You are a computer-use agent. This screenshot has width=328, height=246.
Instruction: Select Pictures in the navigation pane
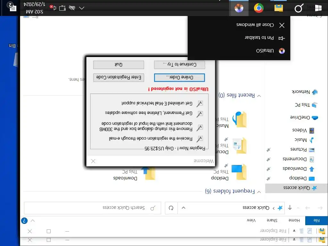(x=302, y=150)
